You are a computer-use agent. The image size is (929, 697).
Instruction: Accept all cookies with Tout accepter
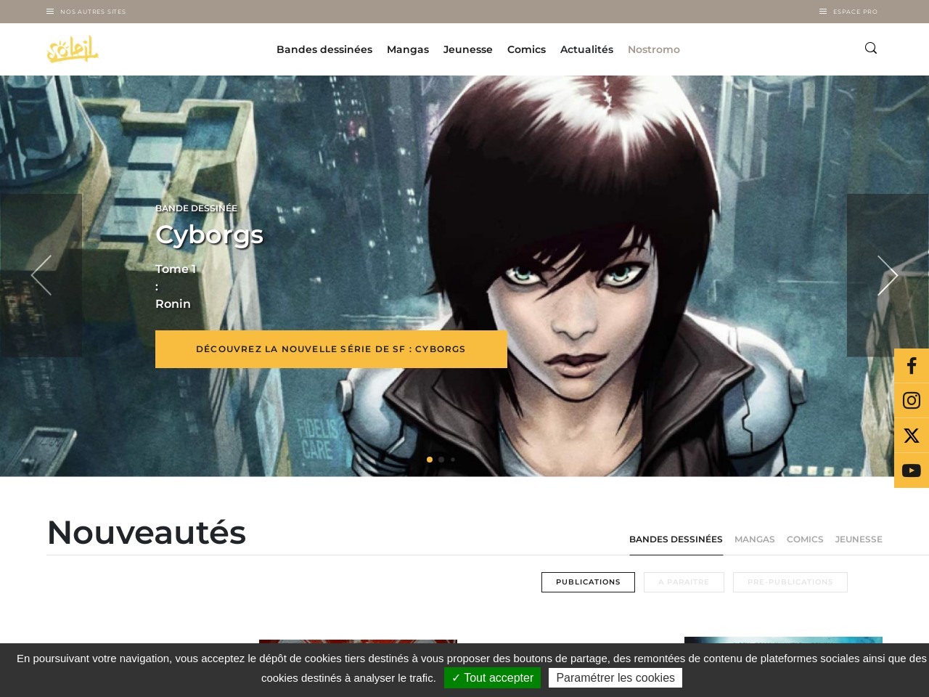tap(493, 678)
